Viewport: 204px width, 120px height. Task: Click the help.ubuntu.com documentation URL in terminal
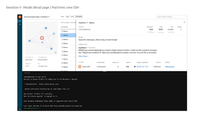coord(49,84)
